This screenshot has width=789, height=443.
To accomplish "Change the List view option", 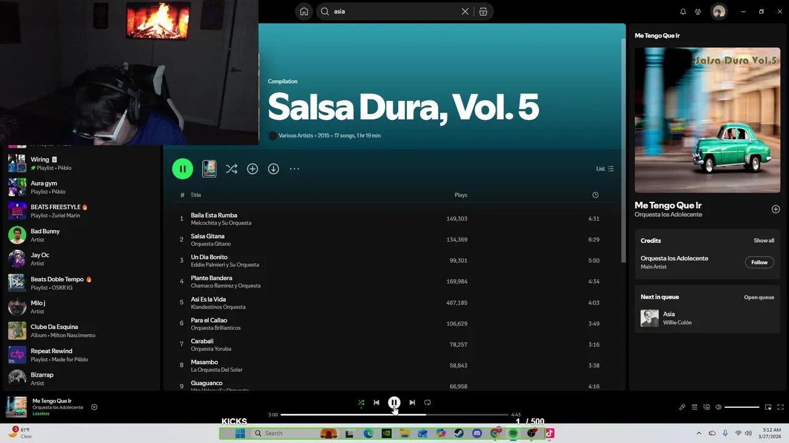I will point(605,169).
